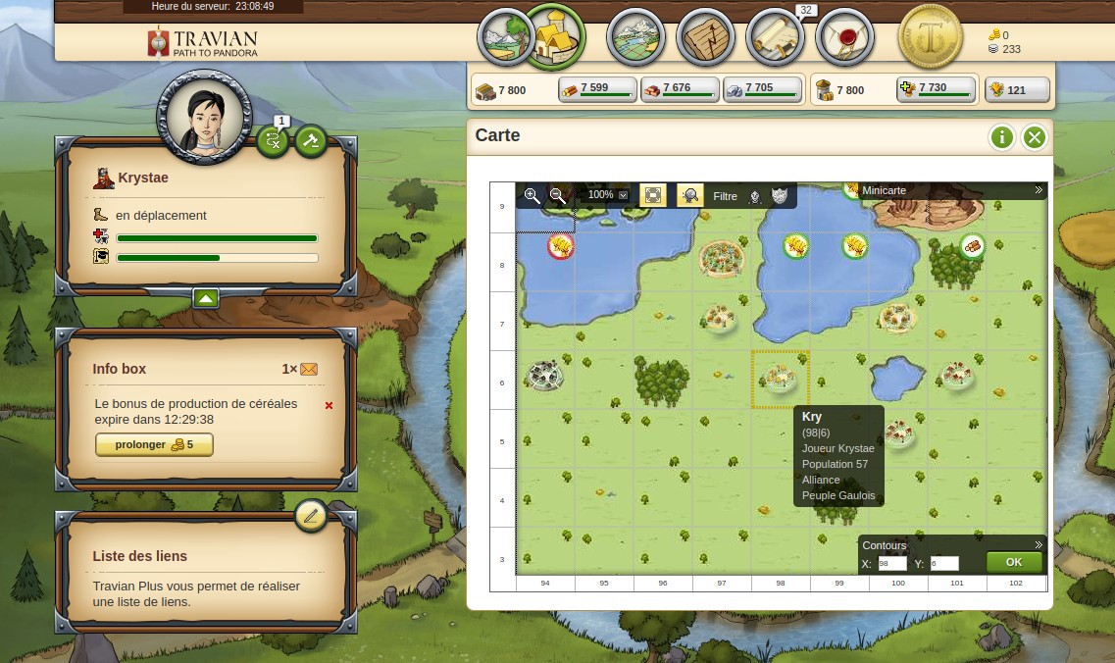Click the granary capacity icon
This screenshot has height=663, width=1115.
824,90
